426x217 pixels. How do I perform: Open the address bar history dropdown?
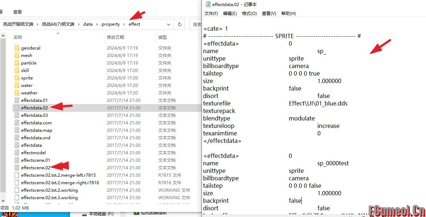click(x=168, y=24)
